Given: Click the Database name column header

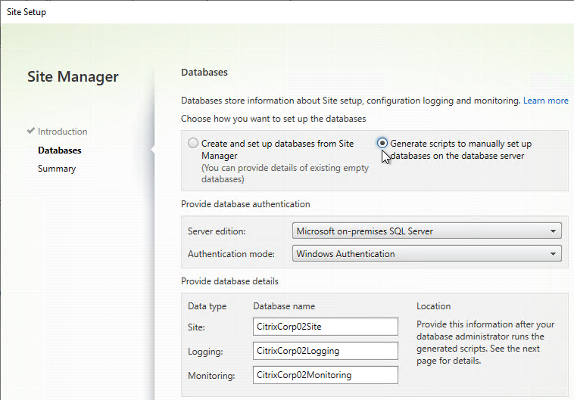Looking at the screenshot, I should click(x=284, y=306).
